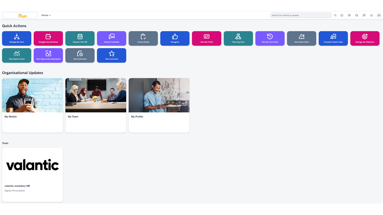
Task: Click the Run logo
Action: (x=20, y=15)
